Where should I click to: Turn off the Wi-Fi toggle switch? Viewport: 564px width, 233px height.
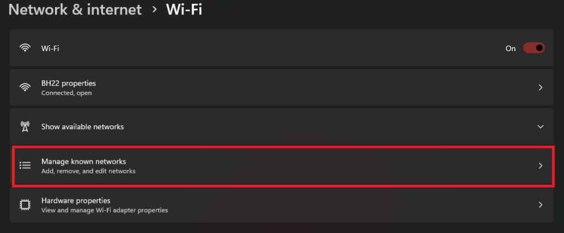pyautogui.click(x=534, y=48)
